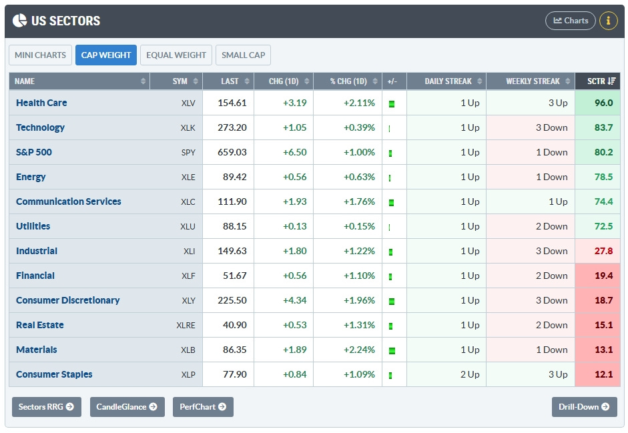The height and width of the screenshot is (433, 628).
Task: Open the Utilities sector link
Action: click(33, 226)
